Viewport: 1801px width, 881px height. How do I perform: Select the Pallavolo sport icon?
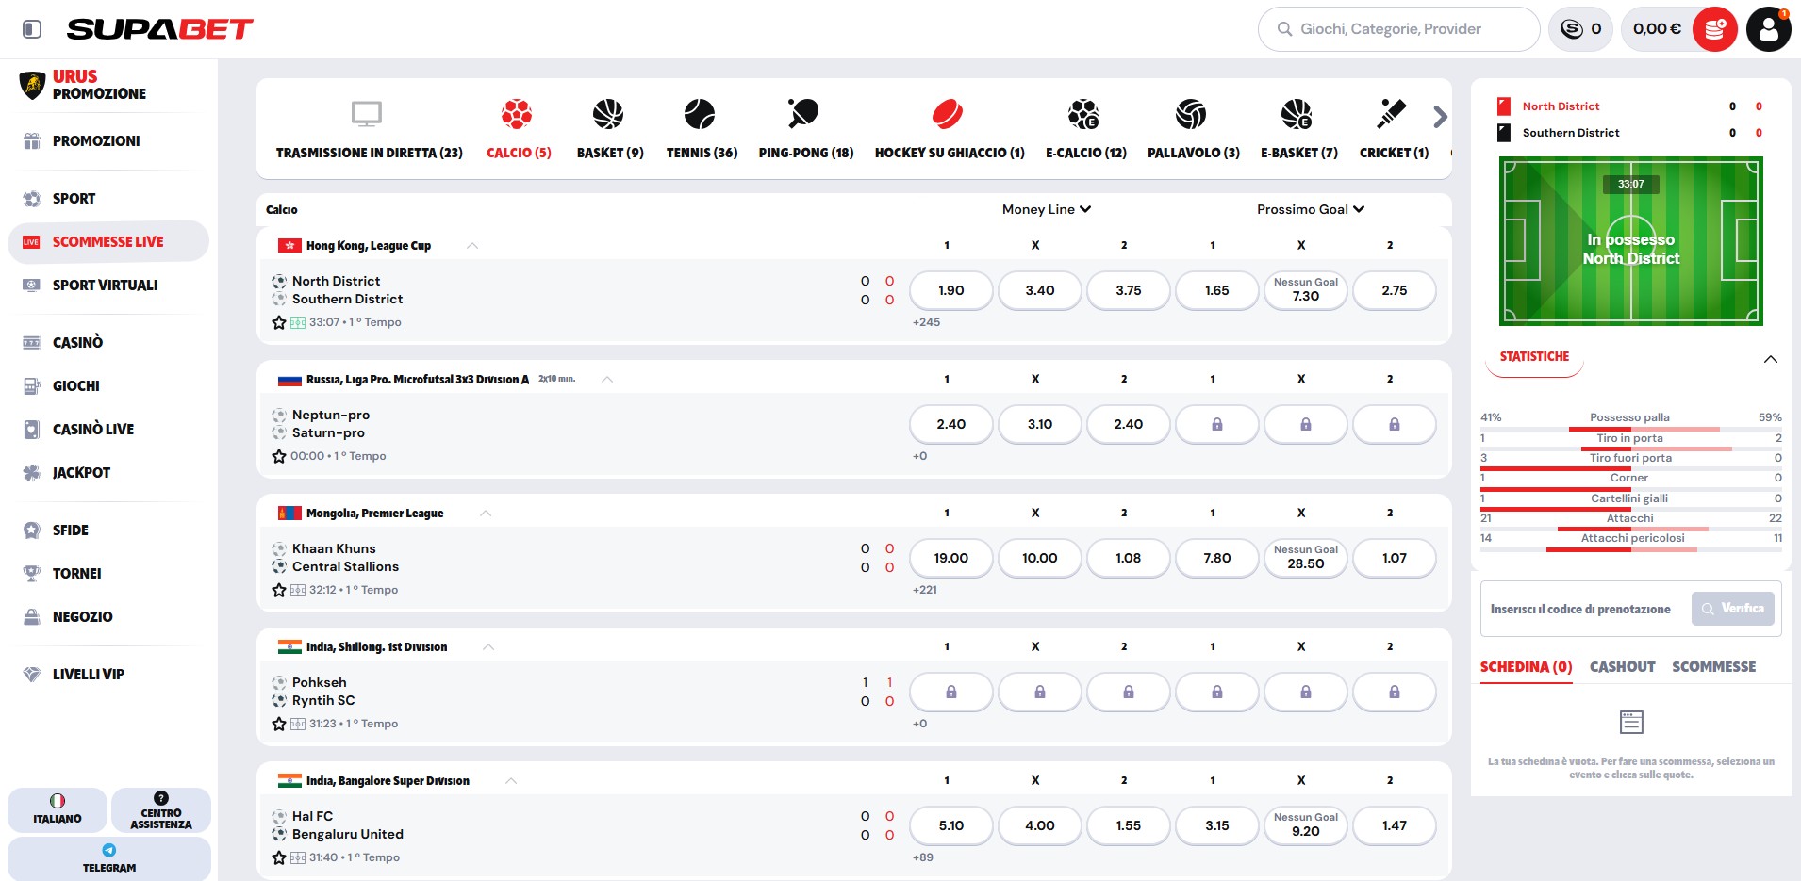(x=1191, y=114)
